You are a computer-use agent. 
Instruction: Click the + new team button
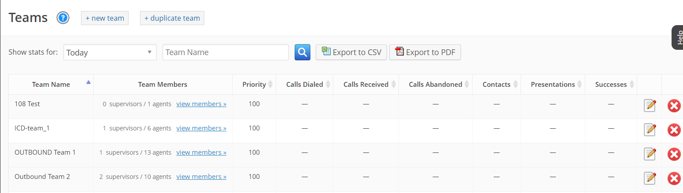tap(105, 18)
